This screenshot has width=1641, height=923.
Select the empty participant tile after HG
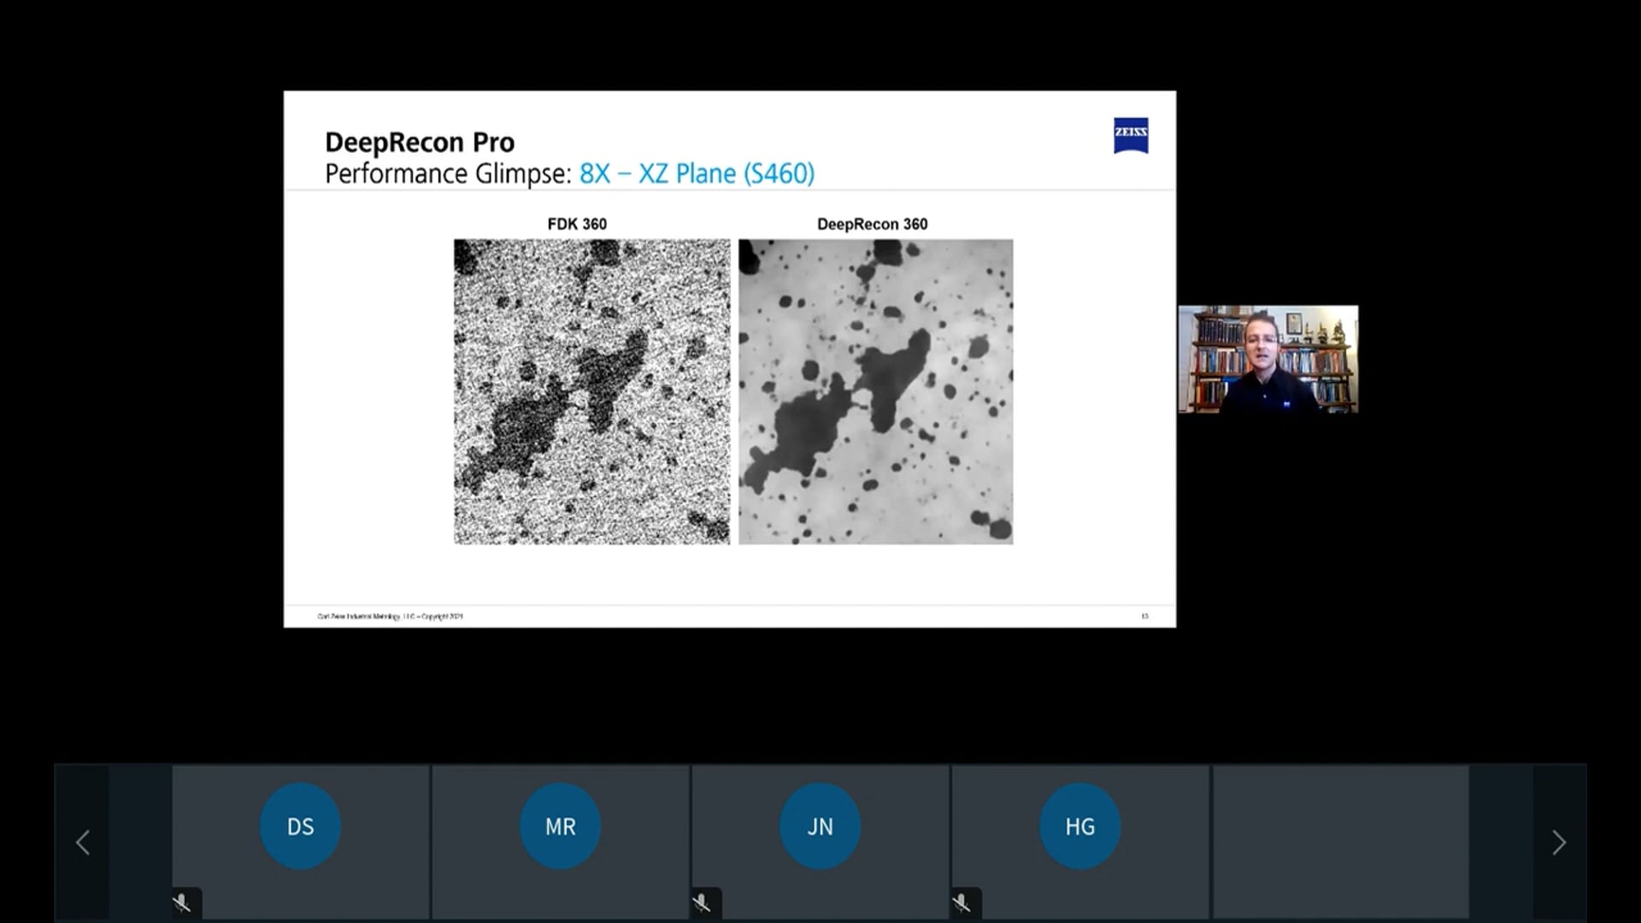(x=1340, y=842)
